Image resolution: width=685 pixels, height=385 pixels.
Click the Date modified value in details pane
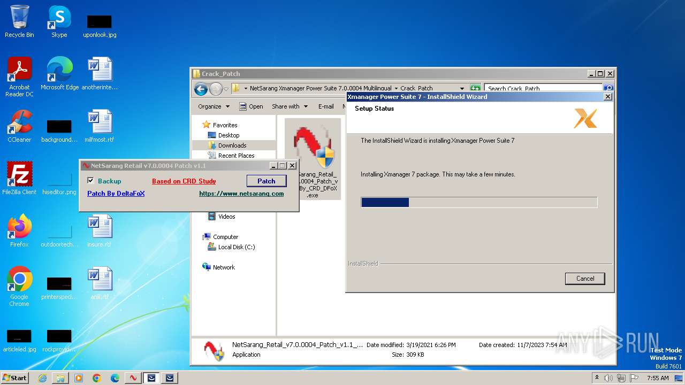coord(431,345)
